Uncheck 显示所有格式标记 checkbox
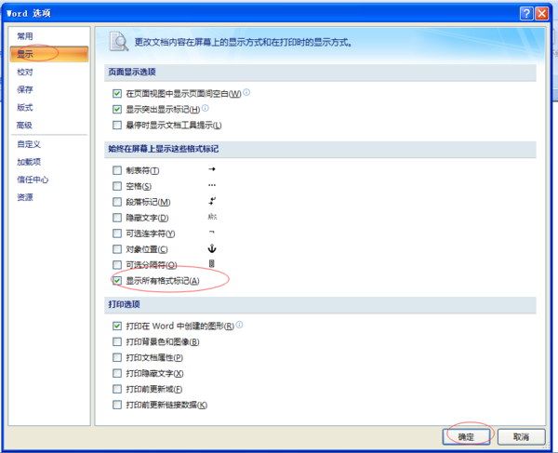This screenshot has height=453, width=558. pyautogui.click(x=117, y=281)
